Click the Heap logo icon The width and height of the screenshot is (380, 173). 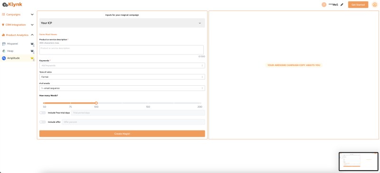coord(4,51)
